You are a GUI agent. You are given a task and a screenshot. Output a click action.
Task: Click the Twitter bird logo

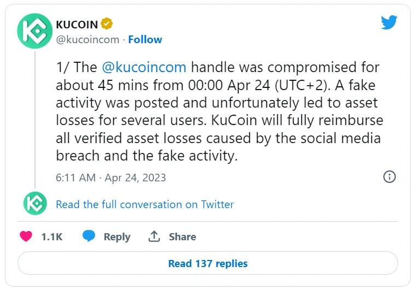tap(389, 23)
